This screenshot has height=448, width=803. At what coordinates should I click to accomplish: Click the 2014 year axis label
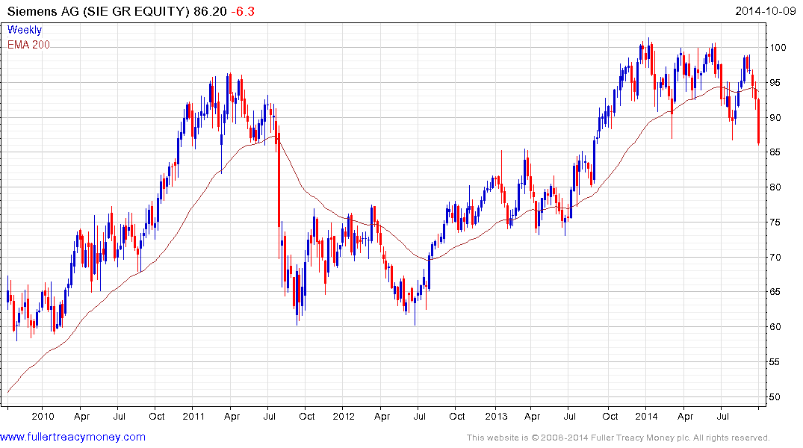[646, 416]
